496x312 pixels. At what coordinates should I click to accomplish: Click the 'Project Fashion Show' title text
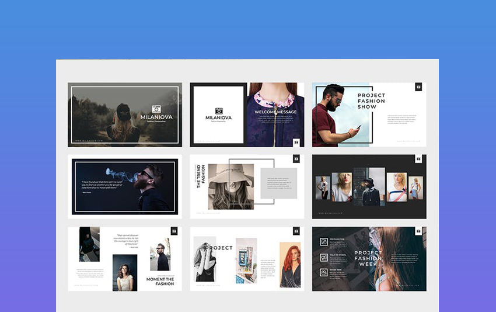371,100
